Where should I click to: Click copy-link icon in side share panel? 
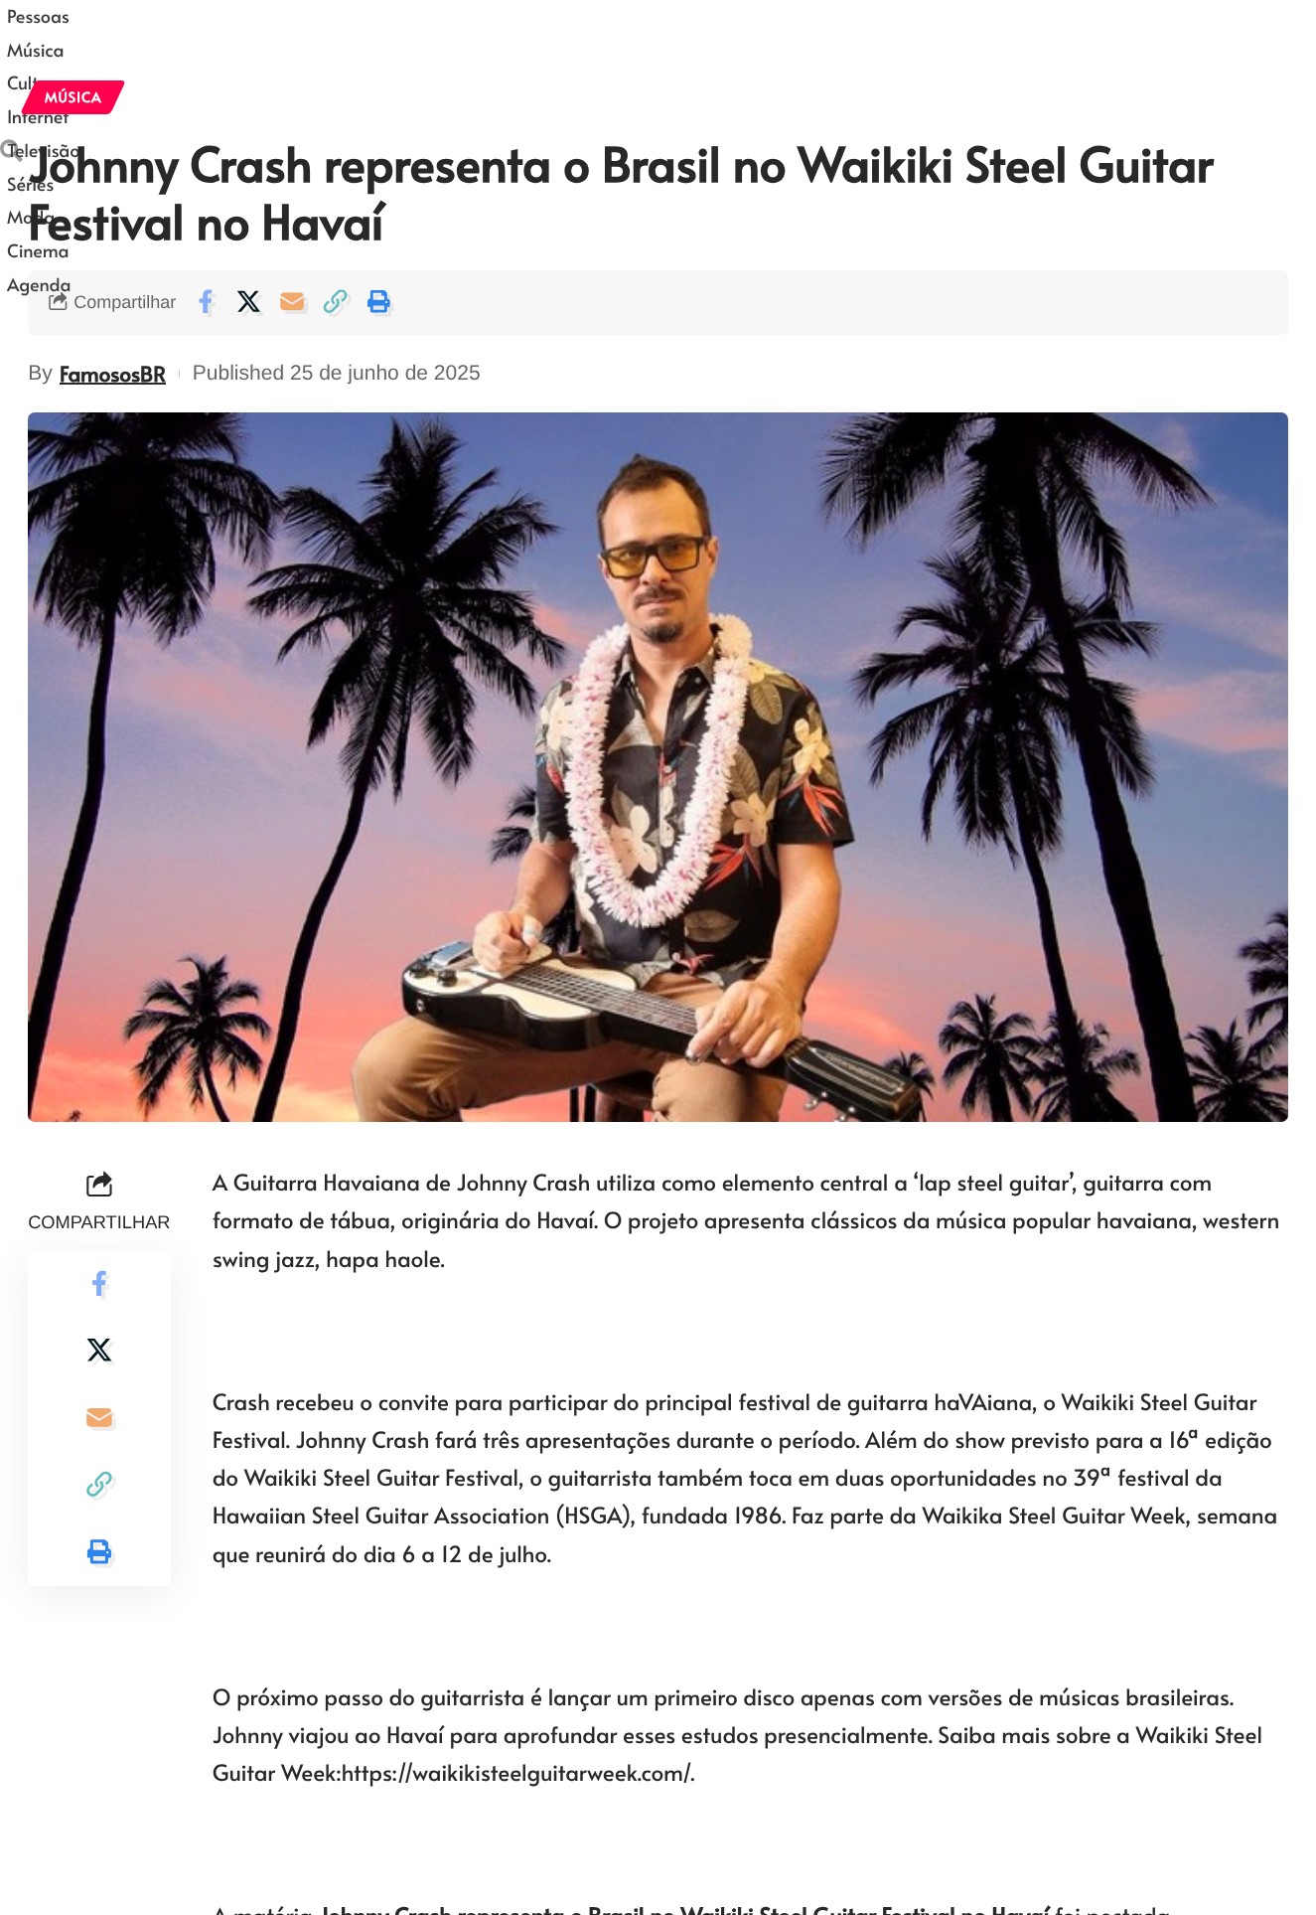(99, 1484)
